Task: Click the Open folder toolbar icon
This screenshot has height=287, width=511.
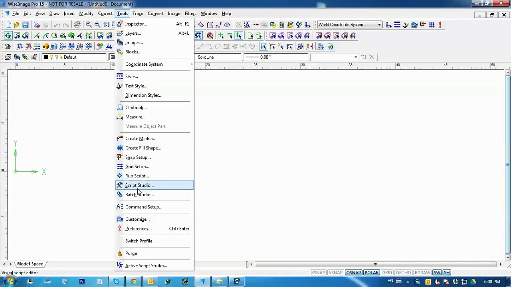Action: (17, 25)
